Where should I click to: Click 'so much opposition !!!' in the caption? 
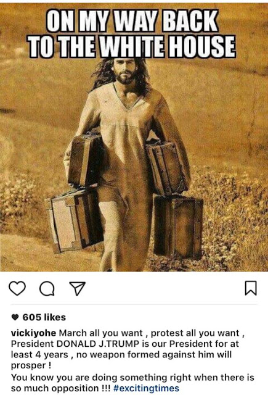point(60,388)
